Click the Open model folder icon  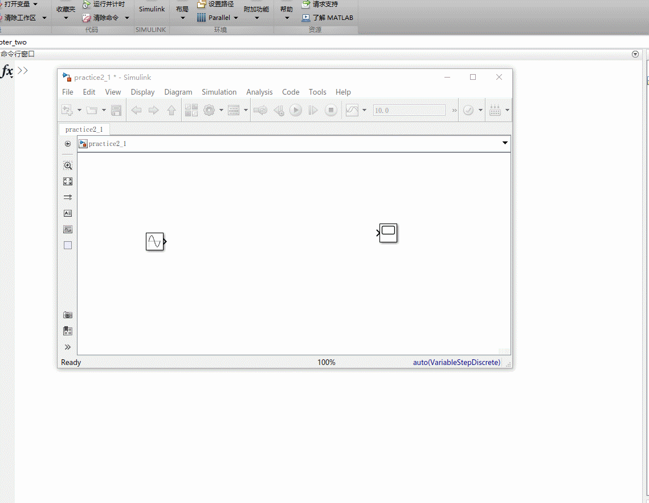(x=92, y=110)
